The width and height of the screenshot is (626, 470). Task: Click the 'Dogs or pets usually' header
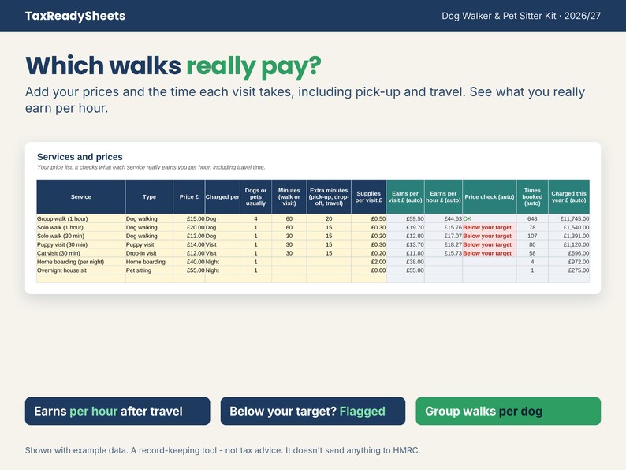256,197
